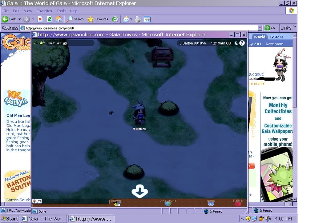Click the avatar image in sidebar
Screen dimensions: 315x223
281,65
